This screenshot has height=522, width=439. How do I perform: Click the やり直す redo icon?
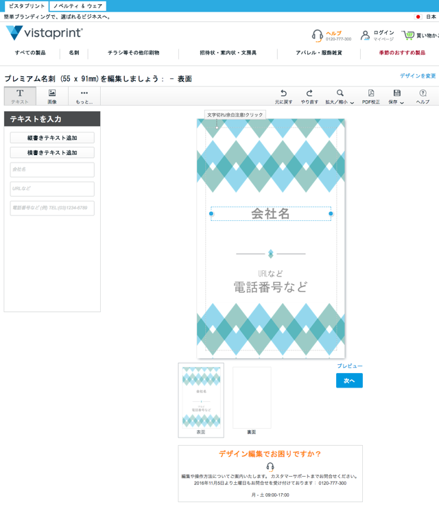309,93
